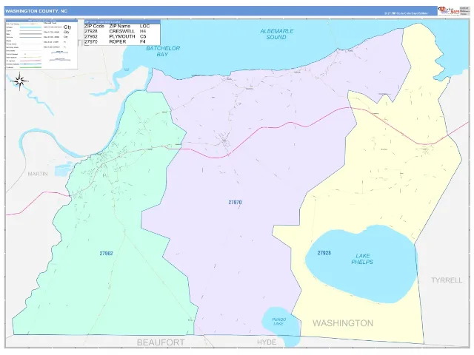Click the 'MARTIN' county label

[38, 174]
